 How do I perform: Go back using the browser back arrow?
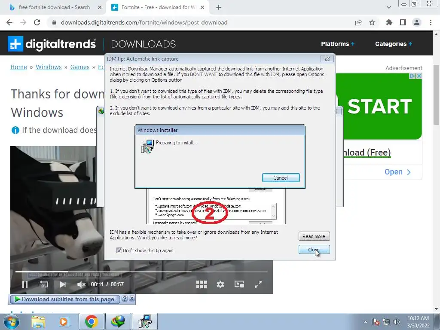tap(9, 22)
